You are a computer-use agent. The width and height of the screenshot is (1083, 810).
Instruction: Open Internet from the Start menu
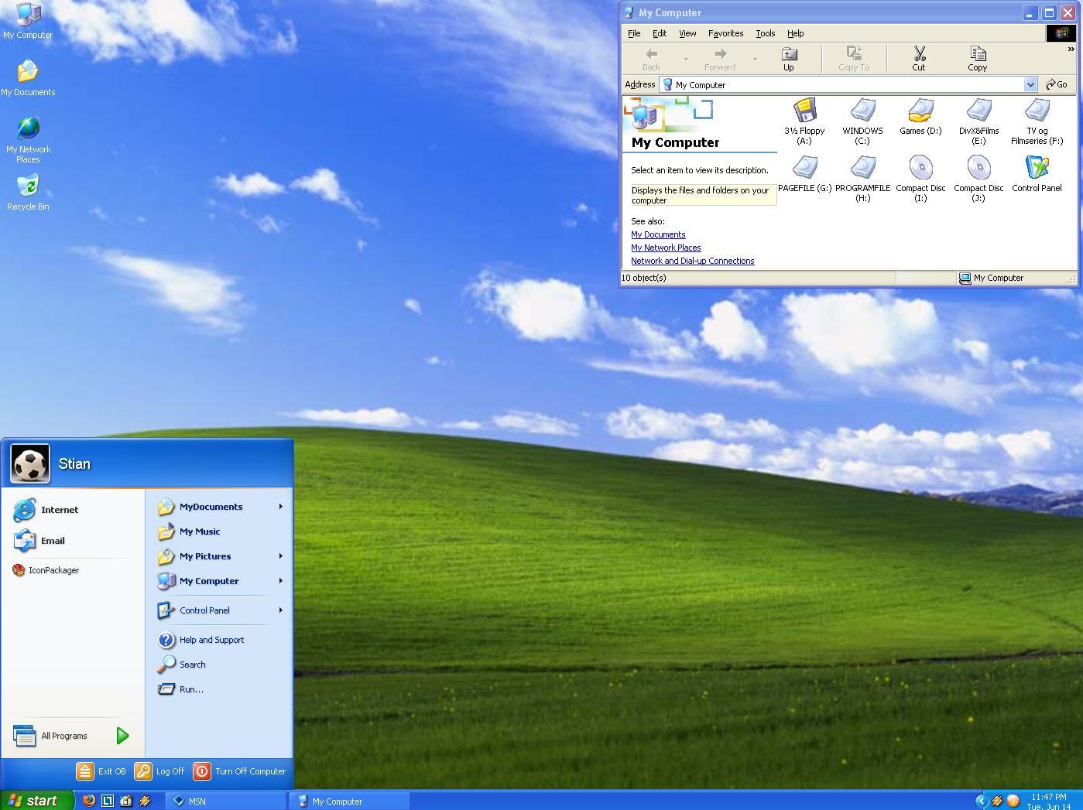tap(46, 510)
